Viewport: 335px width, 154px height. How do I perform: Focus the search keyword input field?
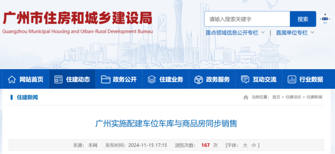pyautogui.click(x=247, y=19)
